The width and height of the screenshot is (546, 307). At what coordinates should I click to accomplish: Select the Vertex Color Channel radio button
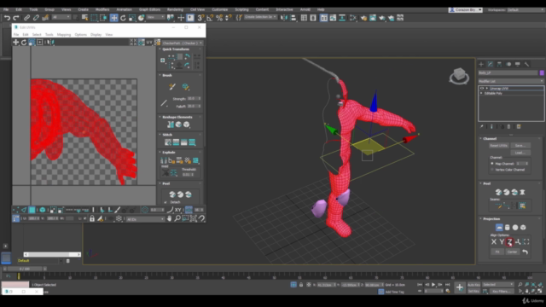pos(492,170)
